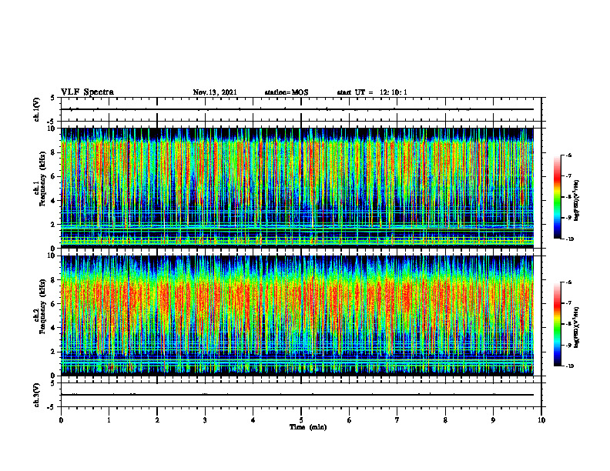Click time axis tick label "6"
Image resolution: width=610 pixels, height=471 pixels.
[350, 420]
